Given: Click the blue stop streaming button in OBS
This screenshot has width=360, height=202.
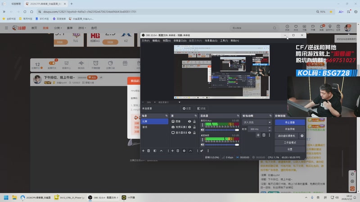Looking at the screenshot, I should (290, 122).
